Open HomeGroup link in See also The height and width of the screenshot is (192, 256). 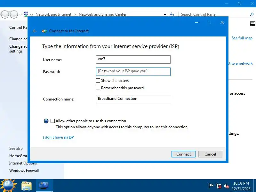point(18,156)
